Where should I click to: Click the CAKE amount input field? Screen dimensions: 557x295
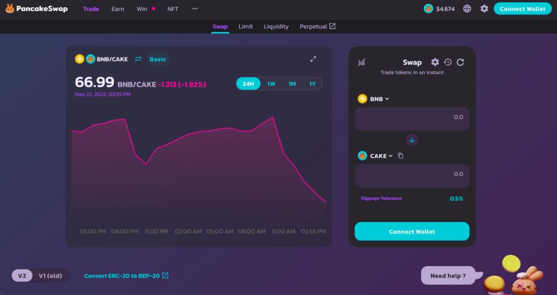412,175
